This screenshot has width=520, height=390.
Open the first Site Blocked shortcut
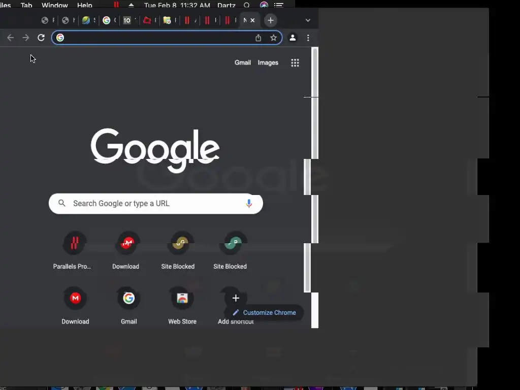(x=178, y=250)
